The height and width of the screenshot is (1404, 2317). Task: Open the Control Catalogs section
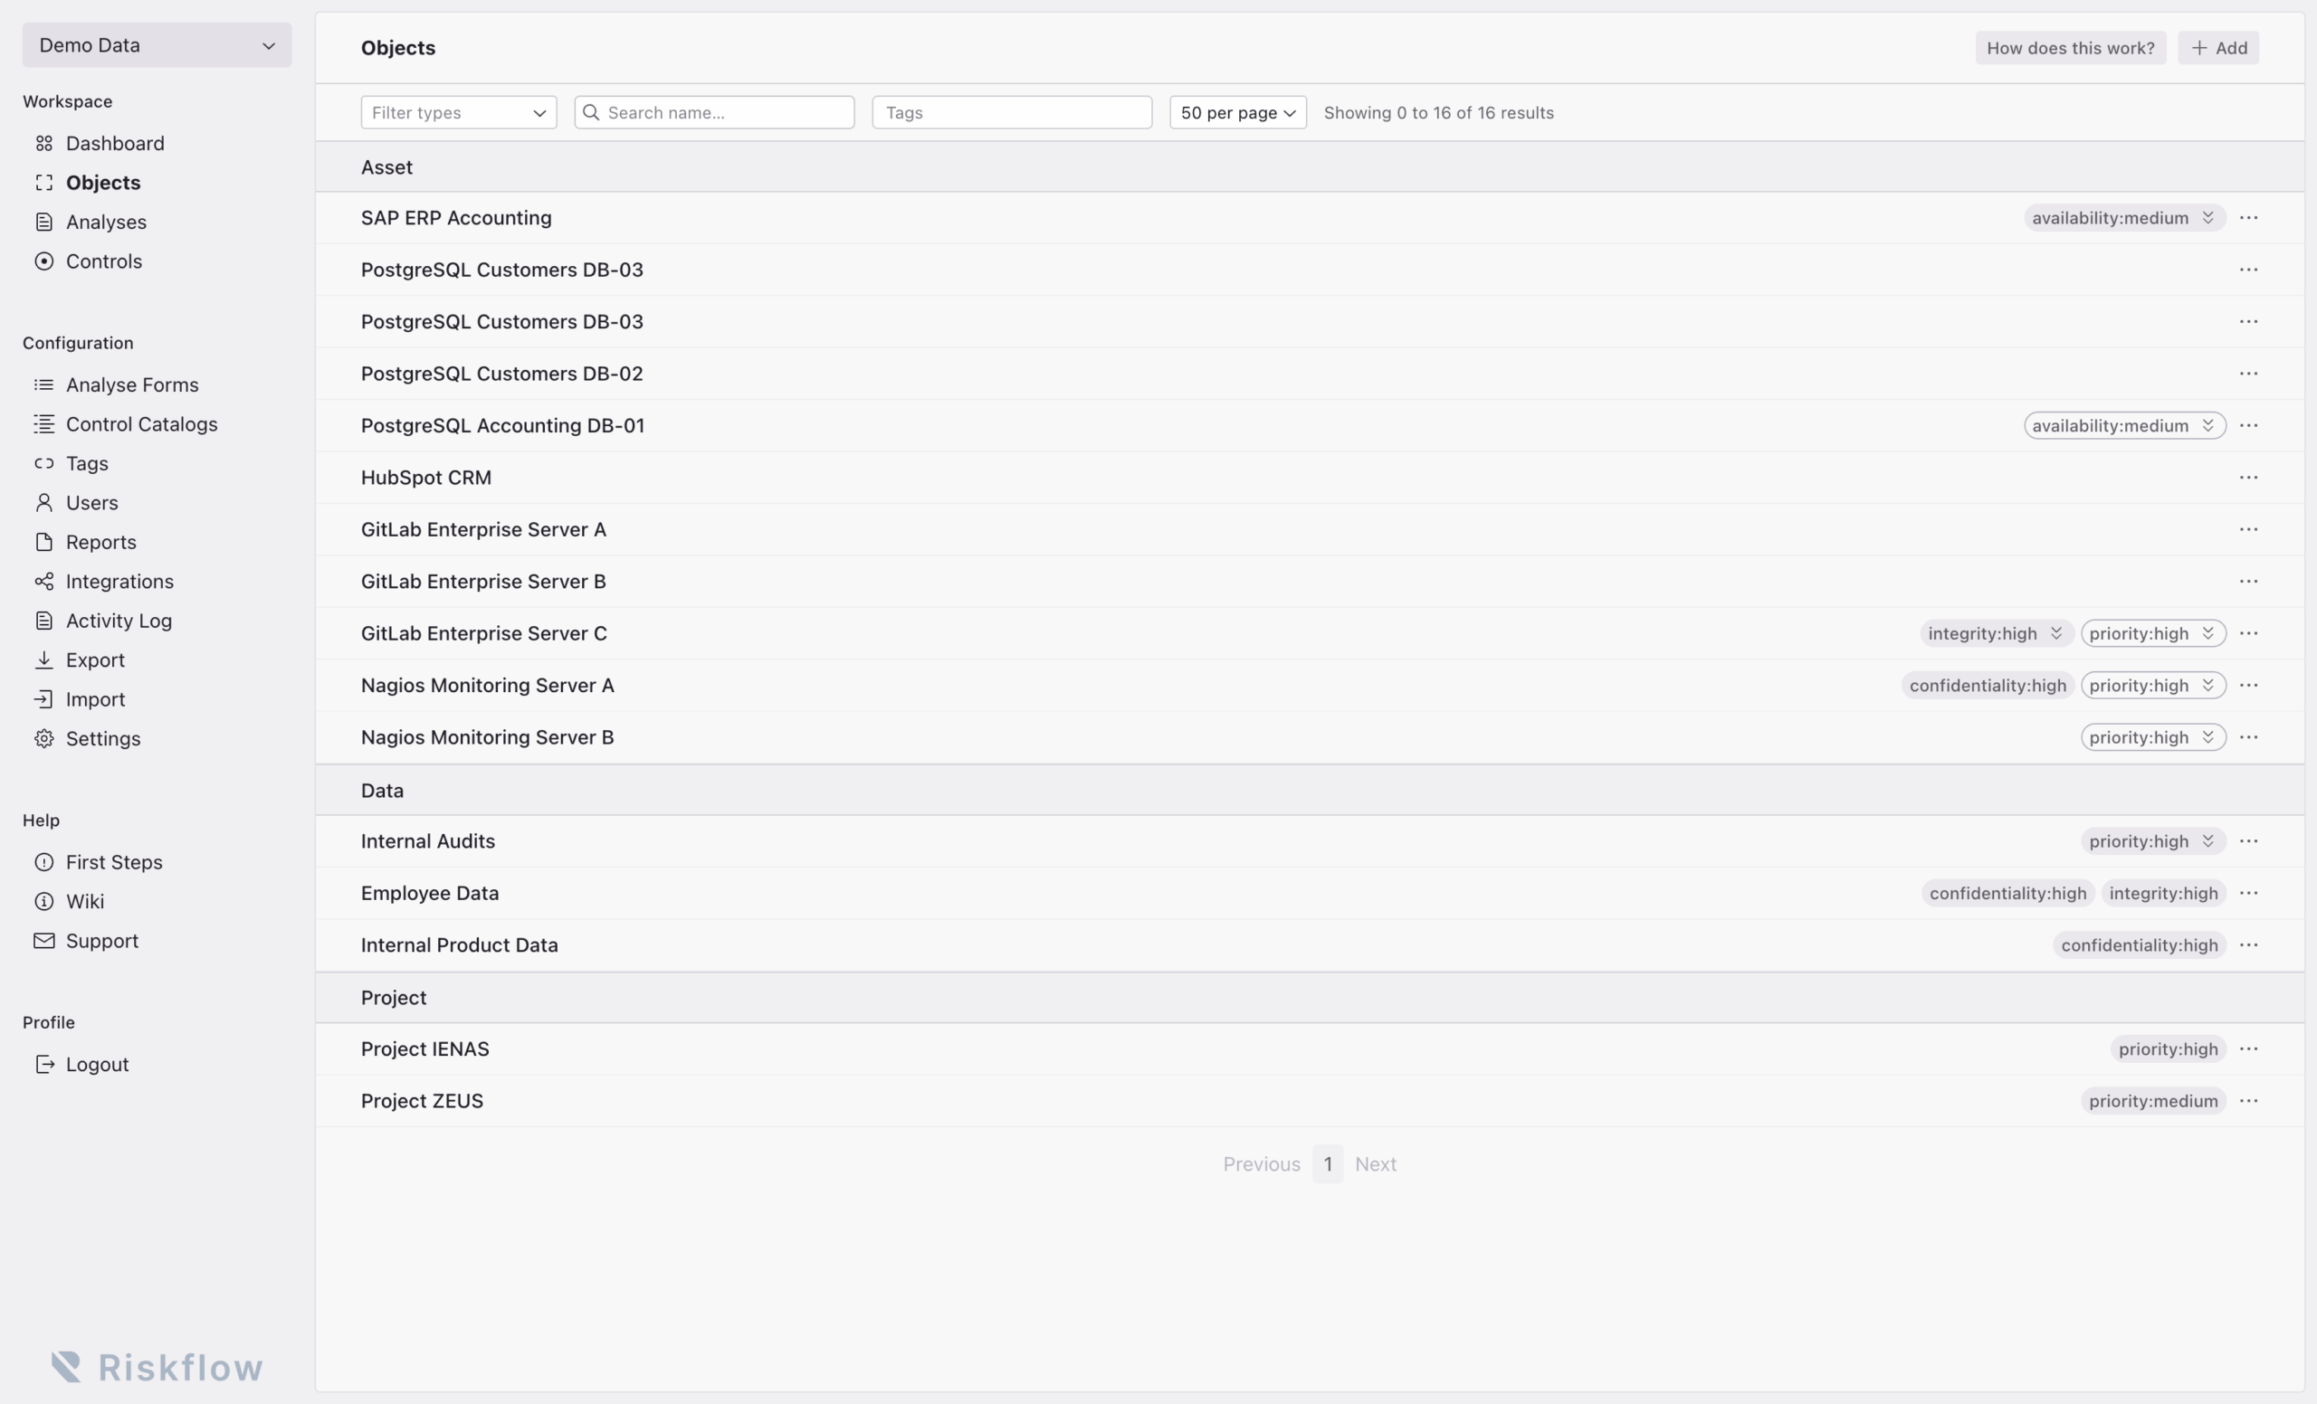(x=141, y=424)
